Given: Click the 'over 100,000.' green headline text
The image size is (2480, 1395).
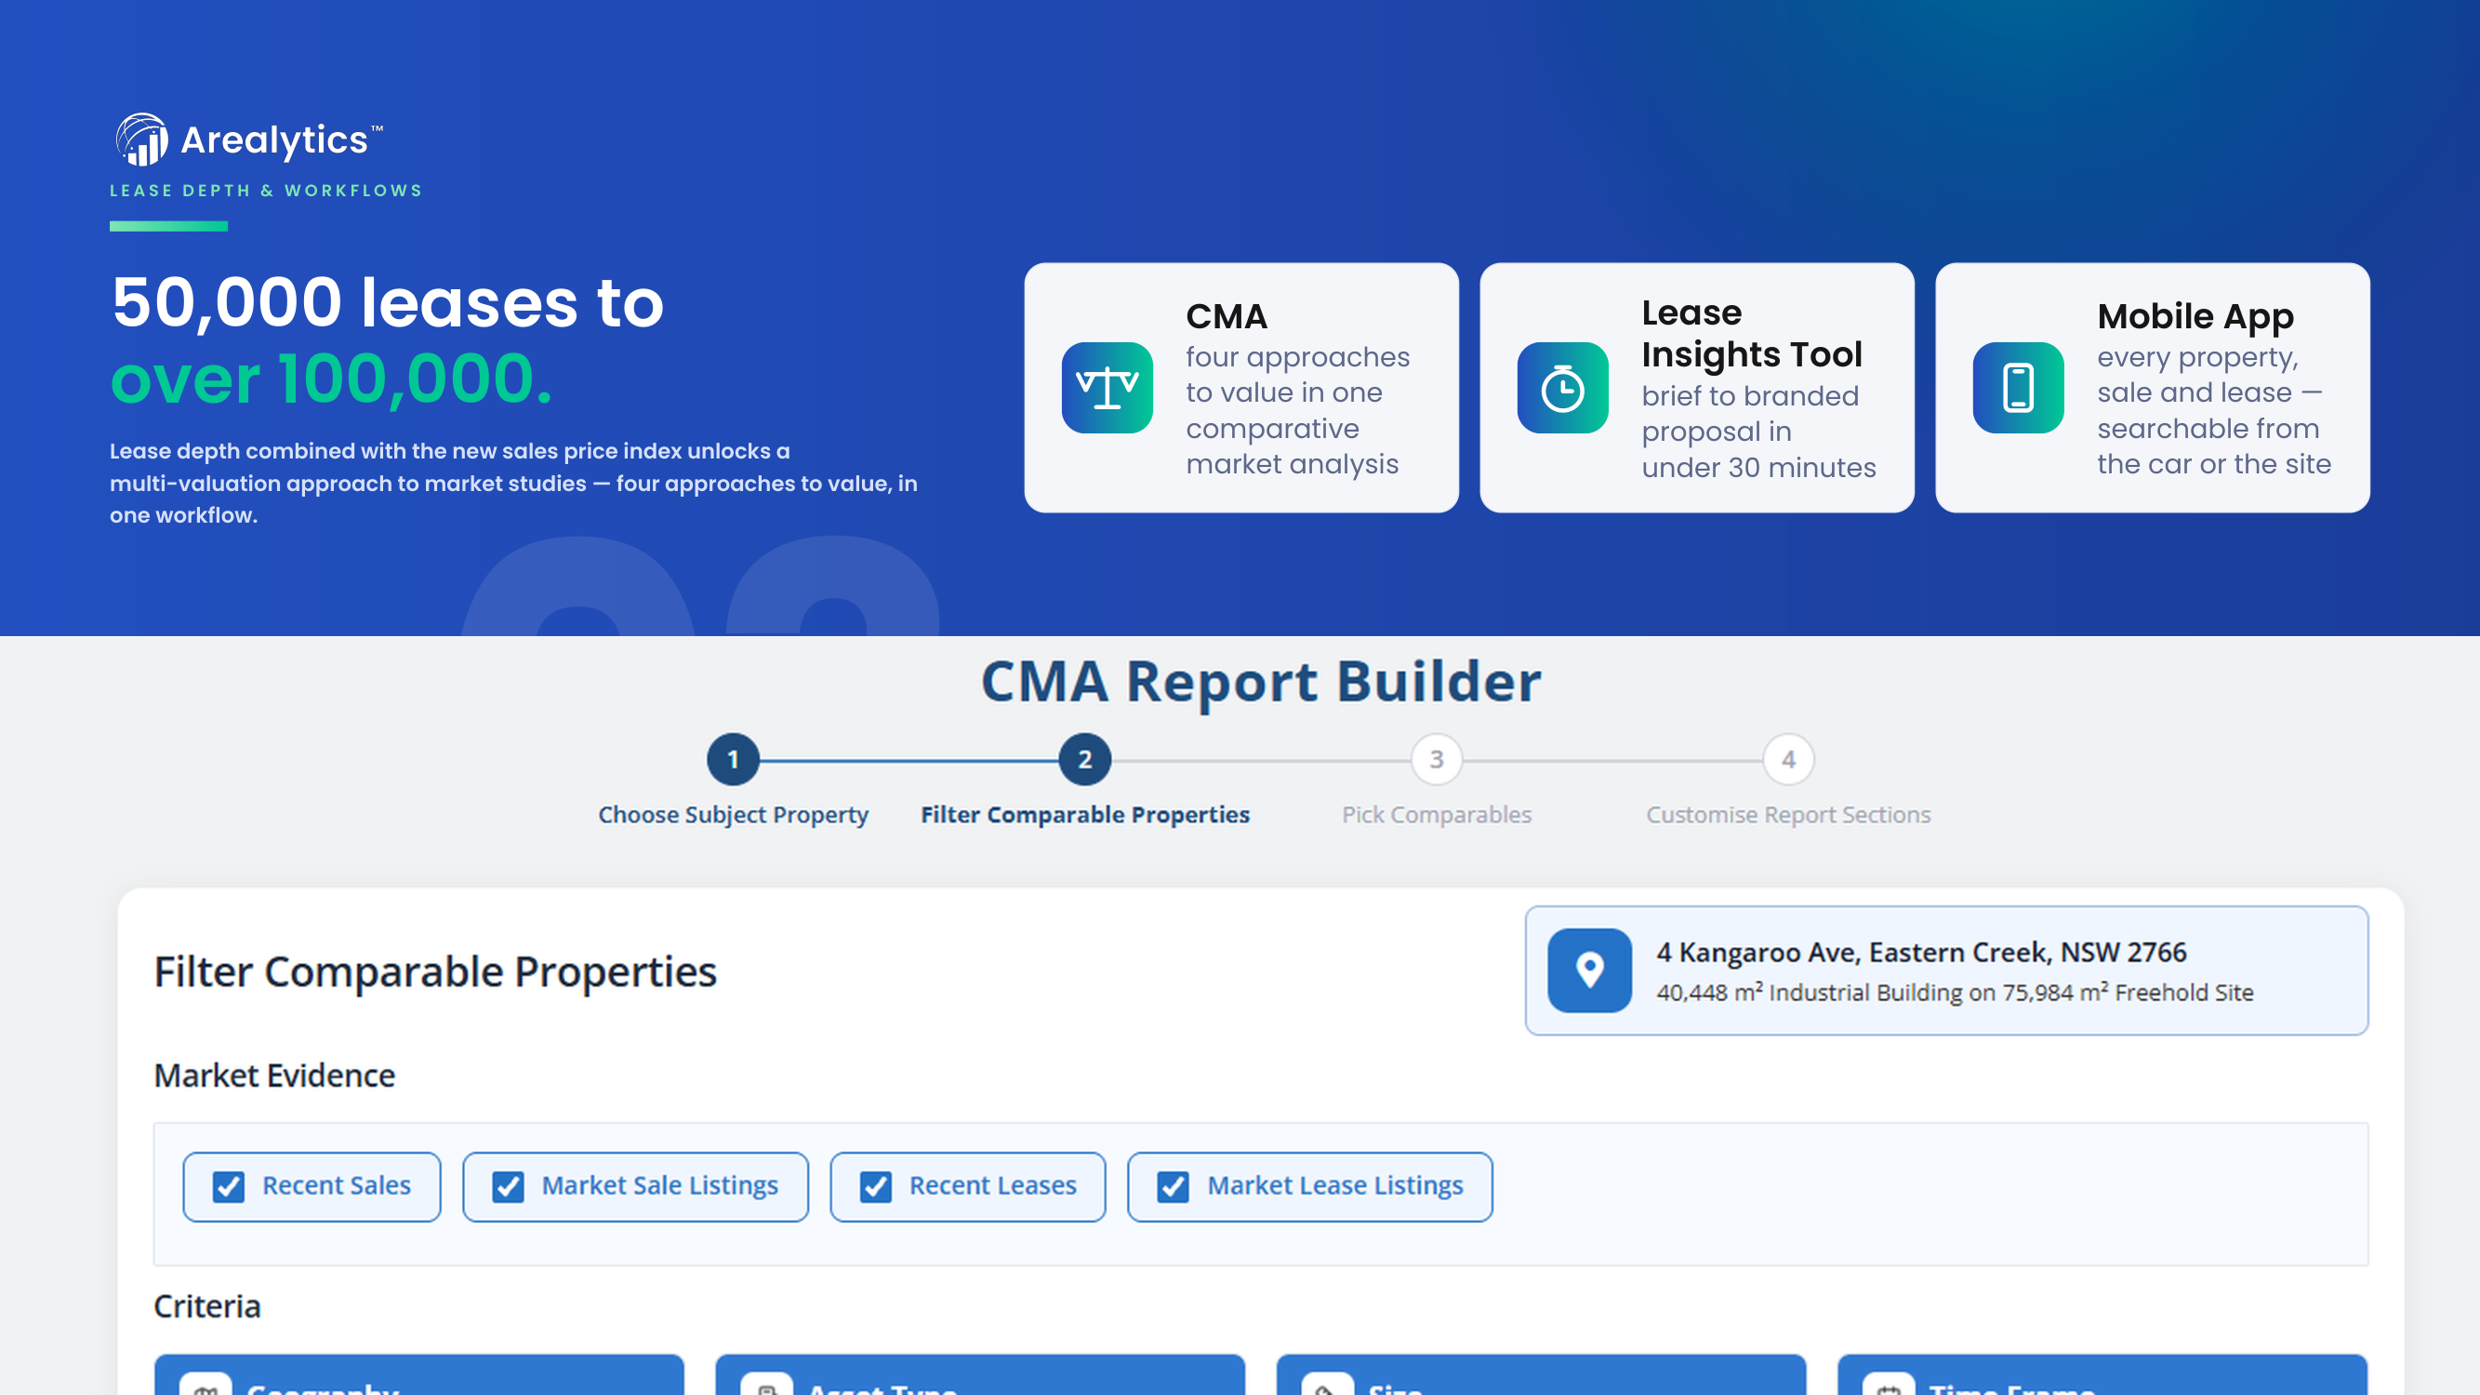Looking at the screenshot, I should point(331,379).
